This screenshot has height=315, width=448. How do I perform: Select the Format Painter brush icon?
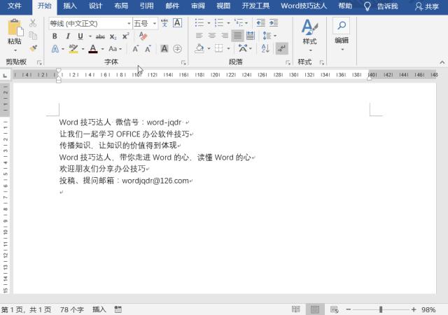click(33, 48)
